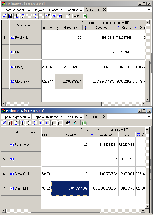
Task: Export to Excel icon in lower window toolbar
Action: [x=85, y=123]
